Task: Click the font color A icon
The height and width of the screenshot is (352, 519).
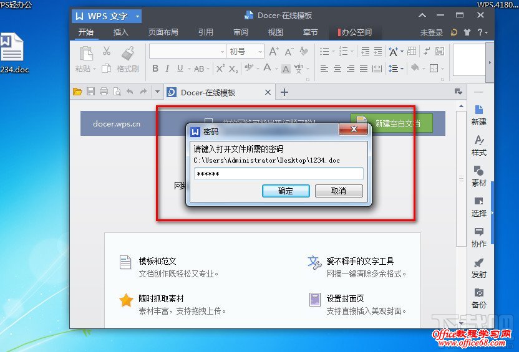Action: pyautogui.click(x=267, y=68)
